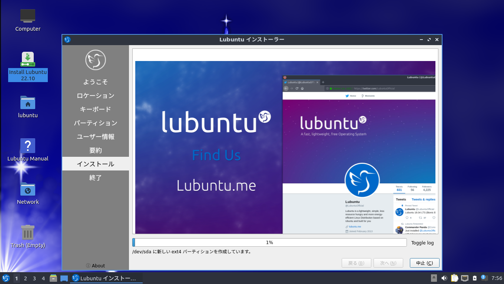Click the ロケーション step in installer sidebar
504x284 pixels.
coord(96,95)
